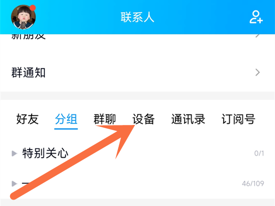Expand the 特别关心 group triangle
The image size is (275, 206).
pyautogui.click(x=14, y=153)
